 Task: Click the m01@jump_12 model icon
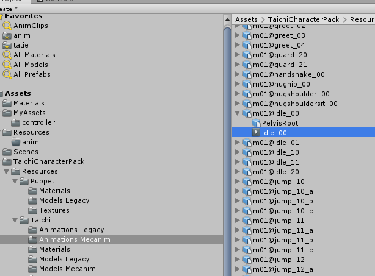(x=247, y=260)
